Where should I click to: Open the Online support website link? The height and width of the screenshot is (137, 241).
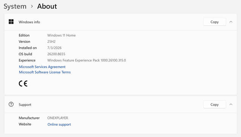coord(59,125)
